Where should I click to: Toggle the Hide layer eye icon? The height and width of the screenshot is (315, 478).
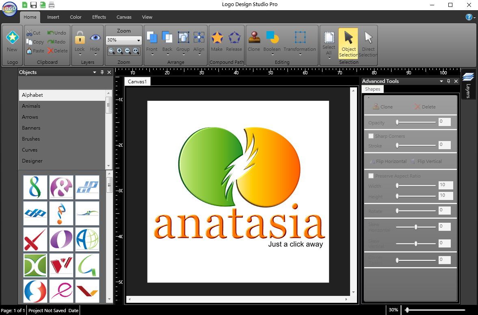click(95, 38)
